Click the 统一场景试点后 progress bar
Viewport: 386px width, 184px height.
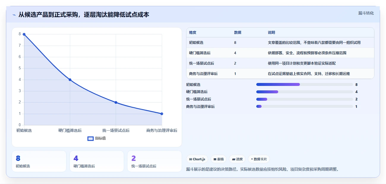point(304,99)
